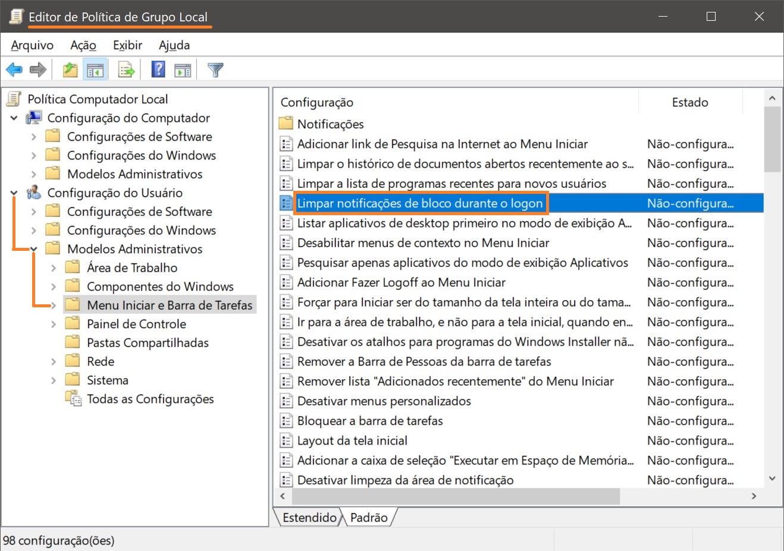Click the Up one level folder icon
The height and width of the screenshot is (551, 784).
[x=70, y=70]
